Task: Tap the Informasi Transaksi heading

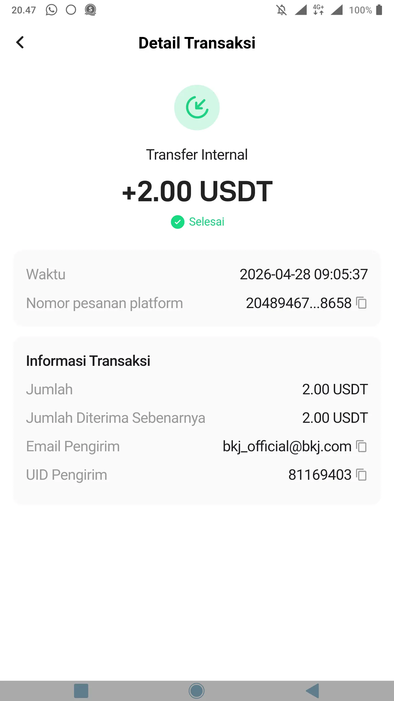Action: coord(88,361)
